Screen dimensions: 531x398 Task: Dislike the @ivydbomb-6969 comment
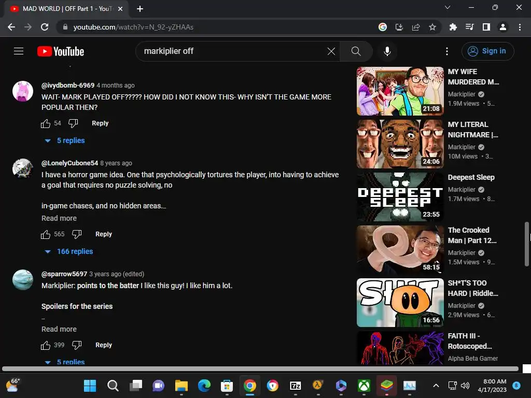(73, 123)
